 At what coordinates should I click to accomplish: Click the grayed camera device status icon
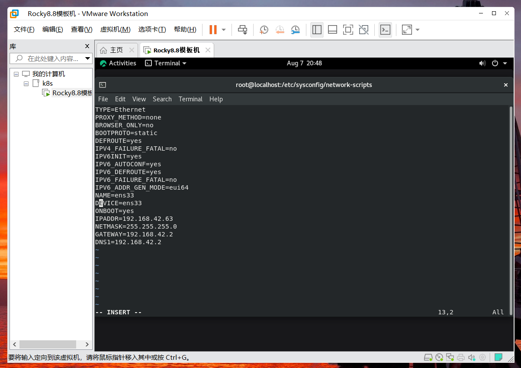point(482,357)
